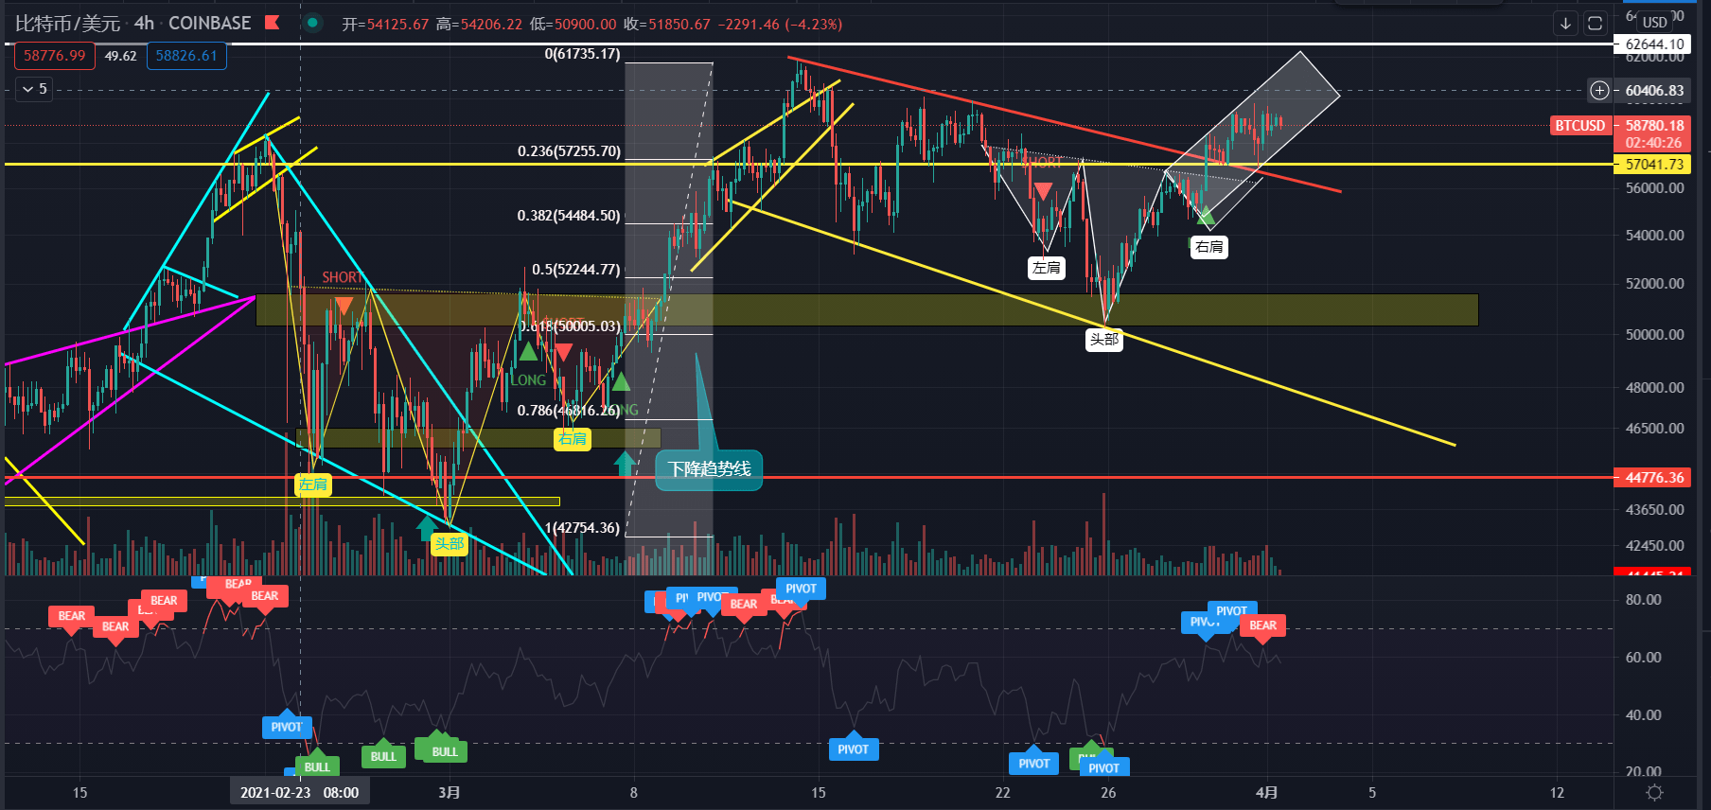Click the 0.5(52244.77) Fibonacci level label
1711x810 pixels.
pyautogui.click(x=575, y=270)
